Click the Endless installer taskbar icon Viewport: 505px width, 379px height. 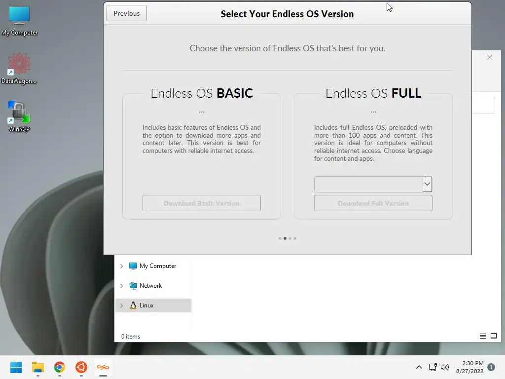coord(103,367)
